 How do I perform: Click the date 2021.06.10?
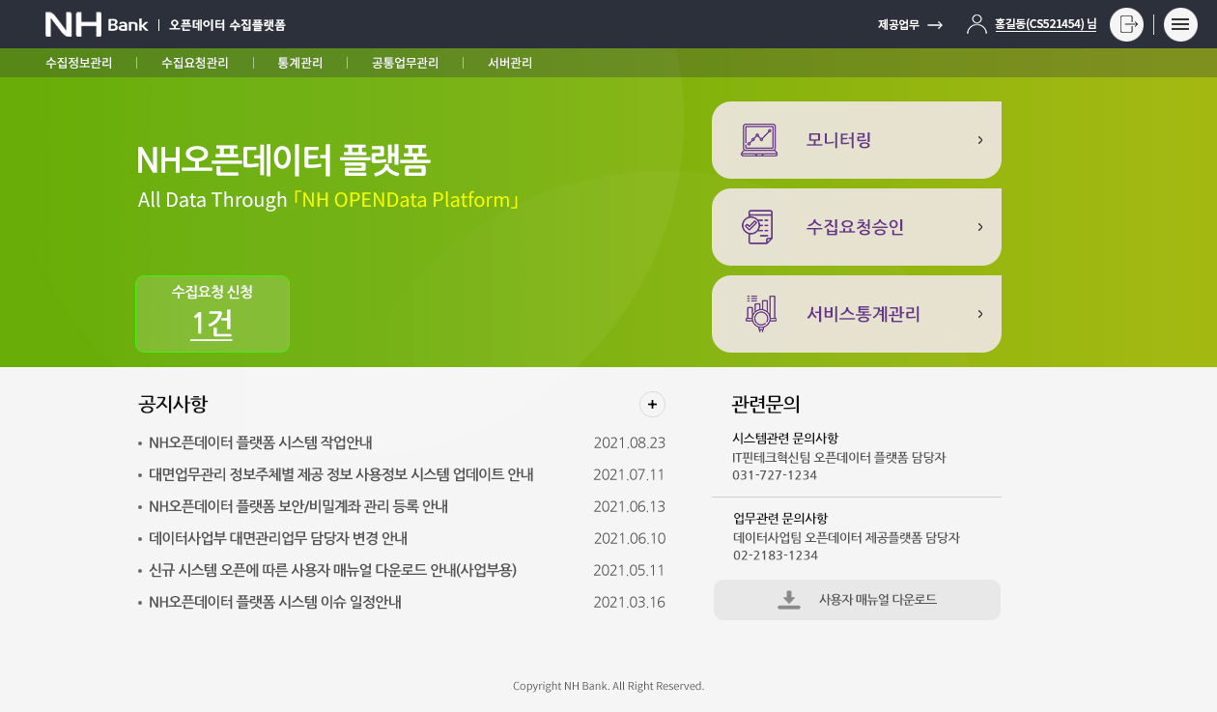pyautogui.click(x=630, y=539)
